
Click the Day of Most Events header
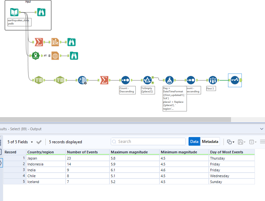click(x=232, y=152)
